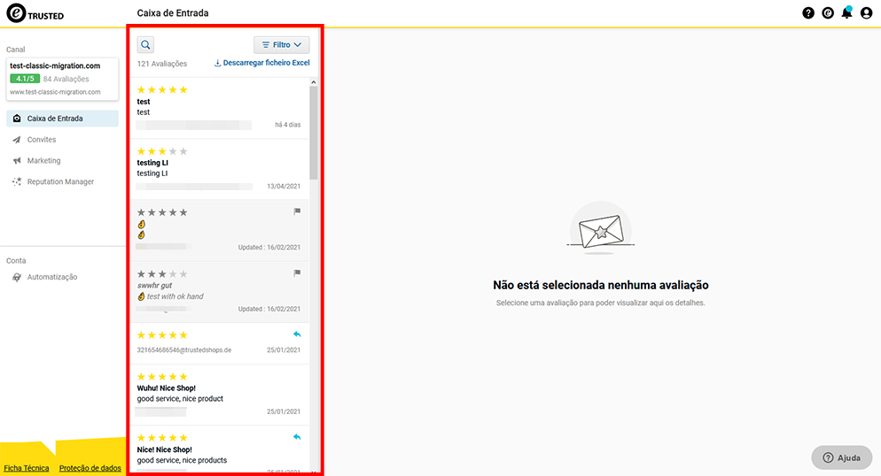The width and height of the screenshot is (881, 476).
Task: Open the five-star review titled 'test'
Action: click(220, 108)
